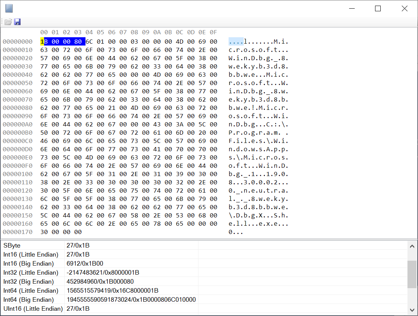
Task: Select offset row 00000170
Action: [18, 232]
